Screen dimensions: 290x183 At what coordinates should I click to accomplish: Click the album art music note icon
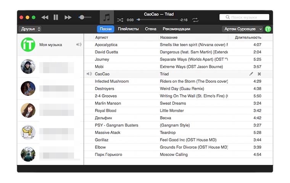tap(107, 18)
